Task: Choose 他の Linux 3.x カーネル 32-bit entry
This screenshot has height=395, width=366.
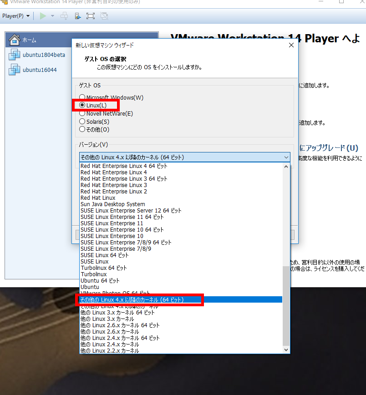Action: [x=181, y=319]
